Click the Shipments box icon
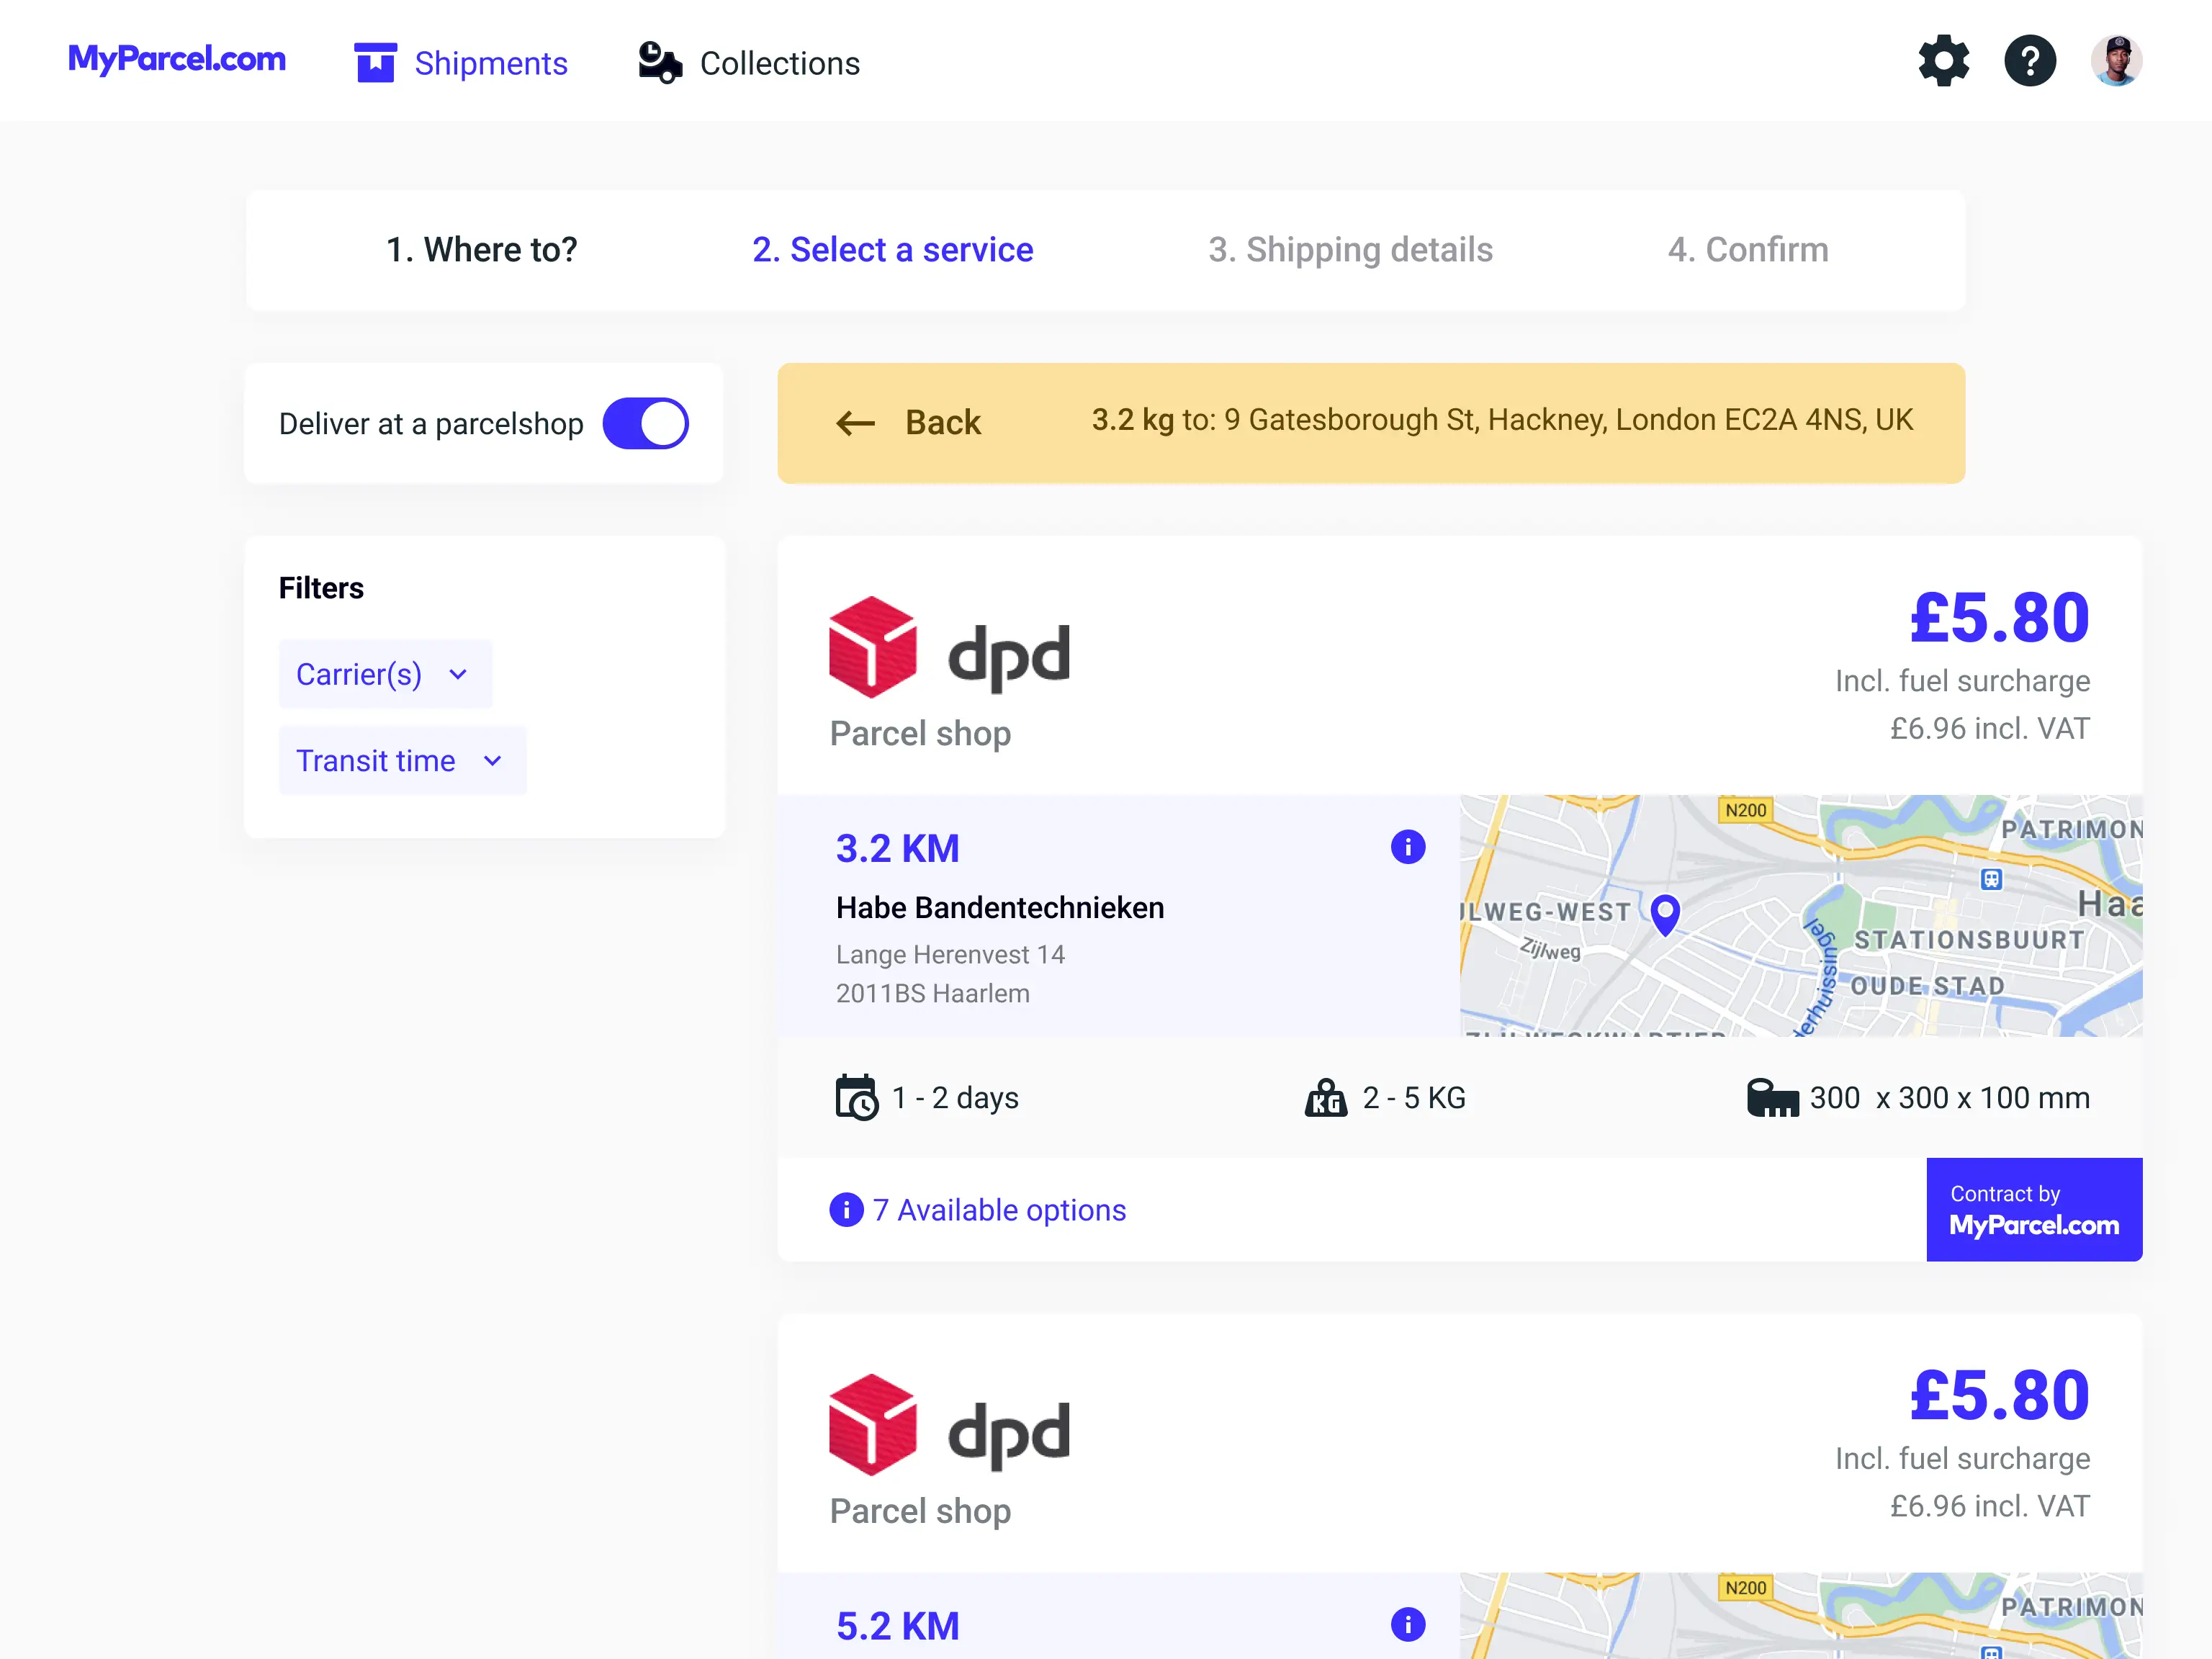 [x=375, y=63]
